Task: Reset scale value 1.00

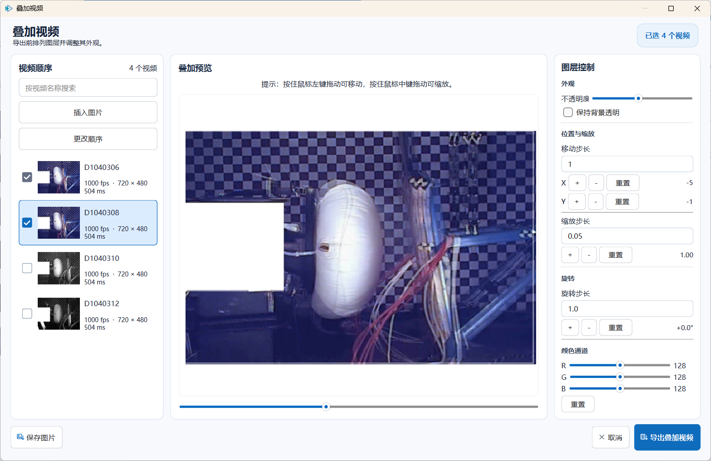Action: pyautogui.click(x=616, y=255)
